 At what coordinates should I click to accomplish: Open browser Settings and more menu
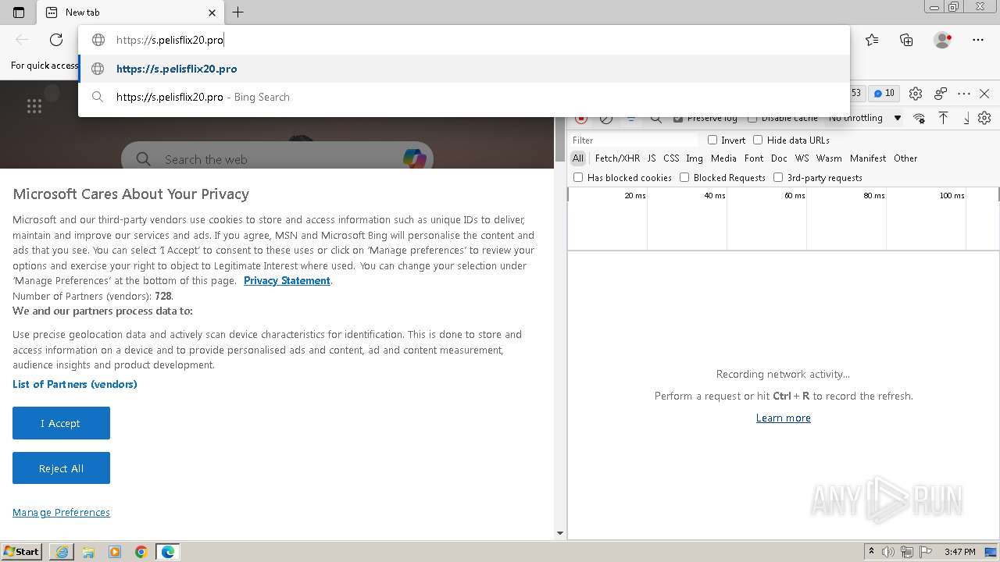point(978,40)
